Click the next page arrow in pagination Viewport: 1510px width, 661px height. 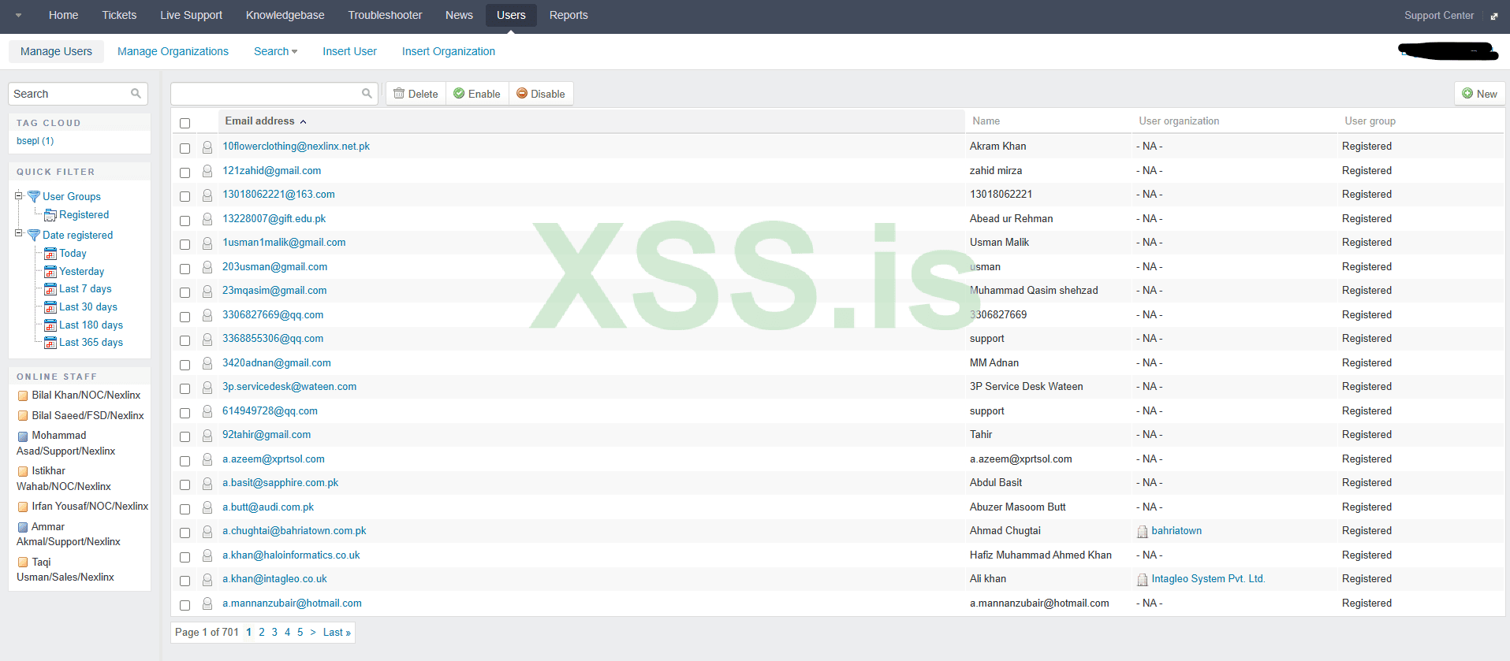pos(313,633)
